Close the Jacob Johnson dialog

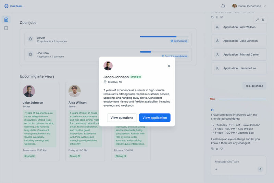point(169,66)
